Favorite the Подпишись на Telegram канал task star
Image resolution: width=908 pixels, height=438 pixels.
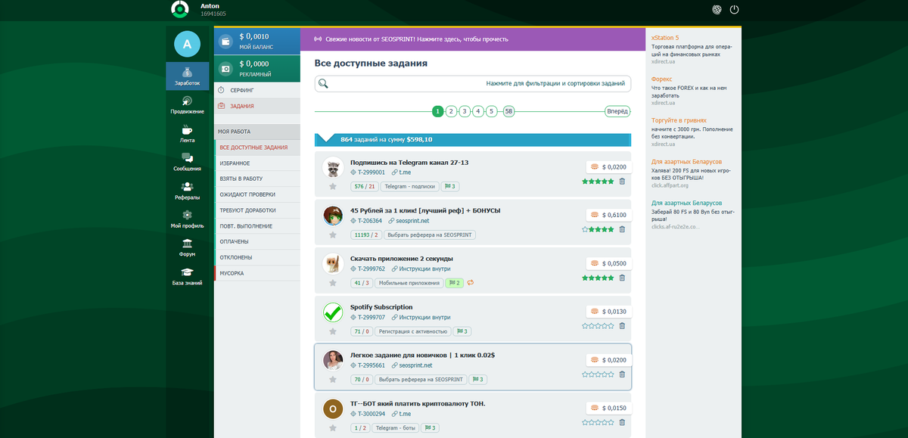[332, 186]
